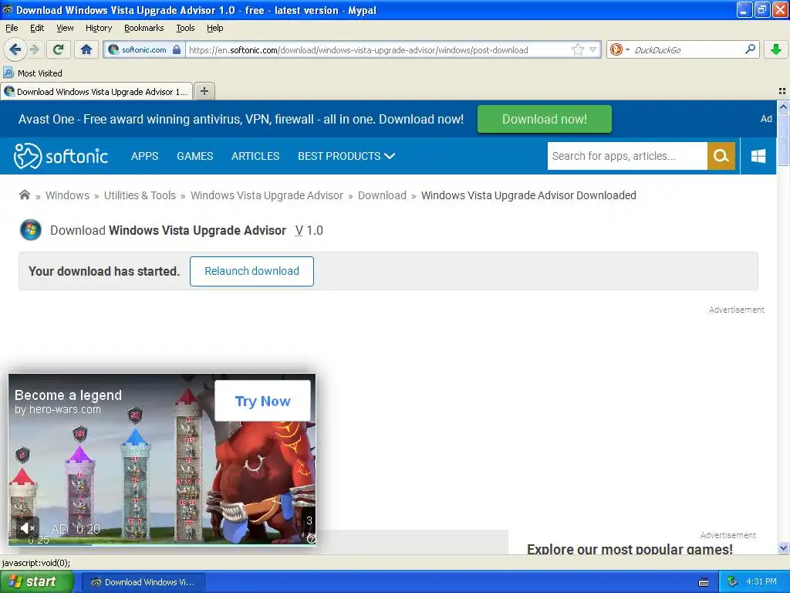The image size is (790, 593).
Task: Click the Download Windows Vi... taskbar button
Action: tap(143, 582)
